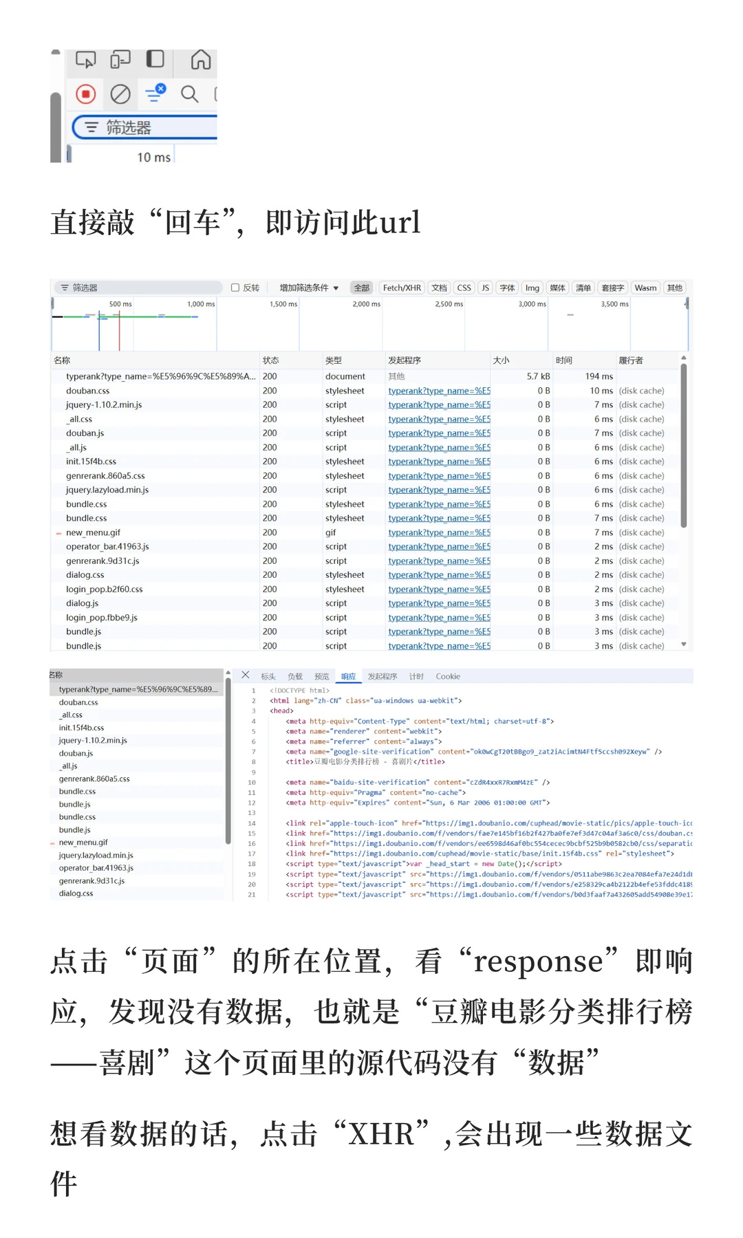Sort by the 时间 column header
Viewport: 743px width, 1238px height.
[x=583, y=360]
